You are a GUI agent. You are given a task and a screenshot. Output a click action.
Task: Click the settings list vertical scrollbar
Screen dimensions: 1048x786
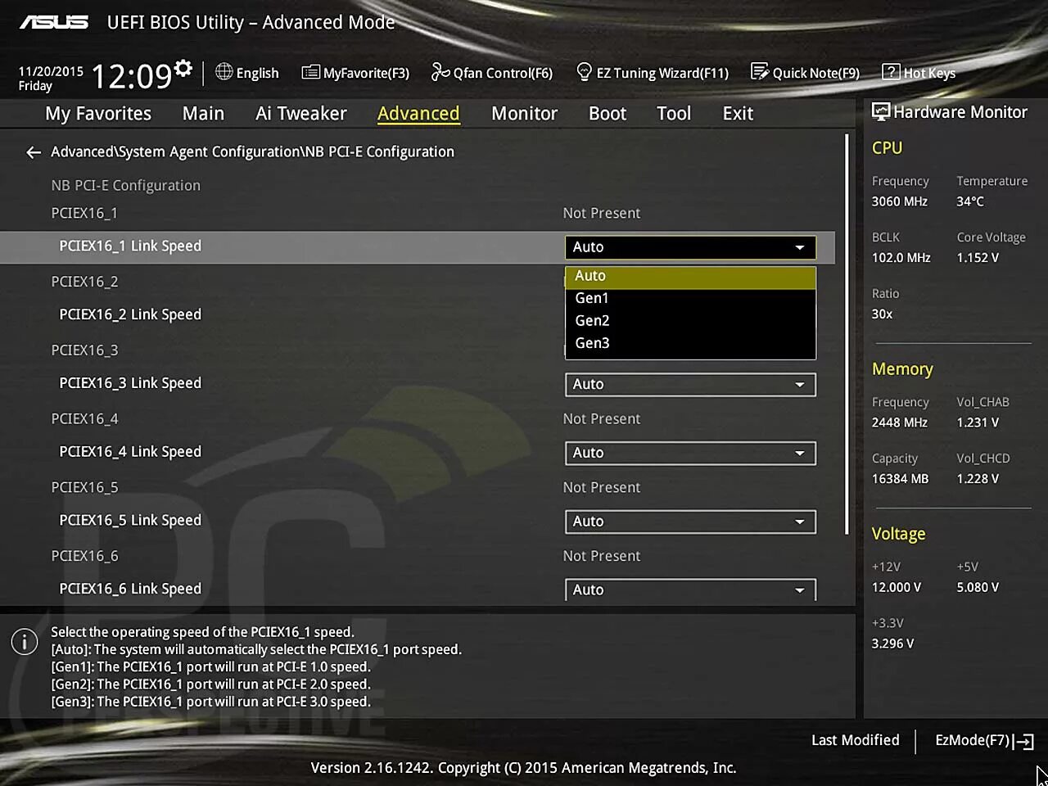point(847,334)
